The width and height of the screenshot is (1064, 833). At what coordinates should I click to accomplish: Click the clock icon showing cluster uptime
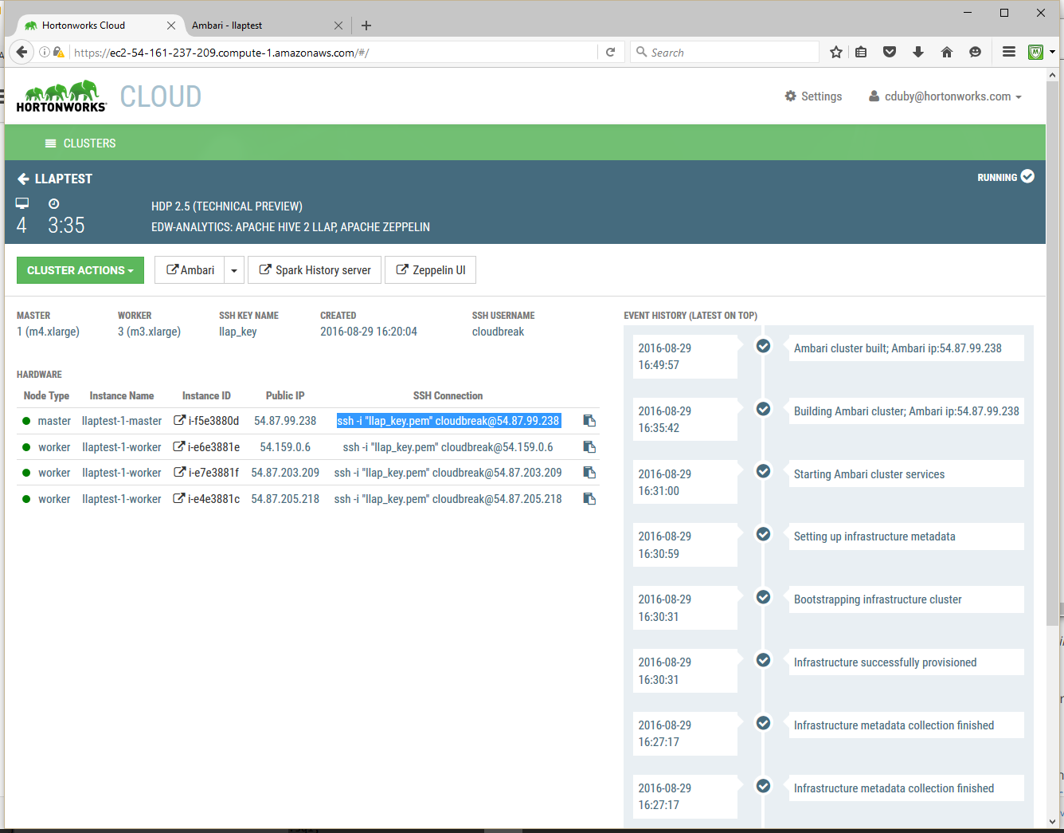[x=53, y=203]
